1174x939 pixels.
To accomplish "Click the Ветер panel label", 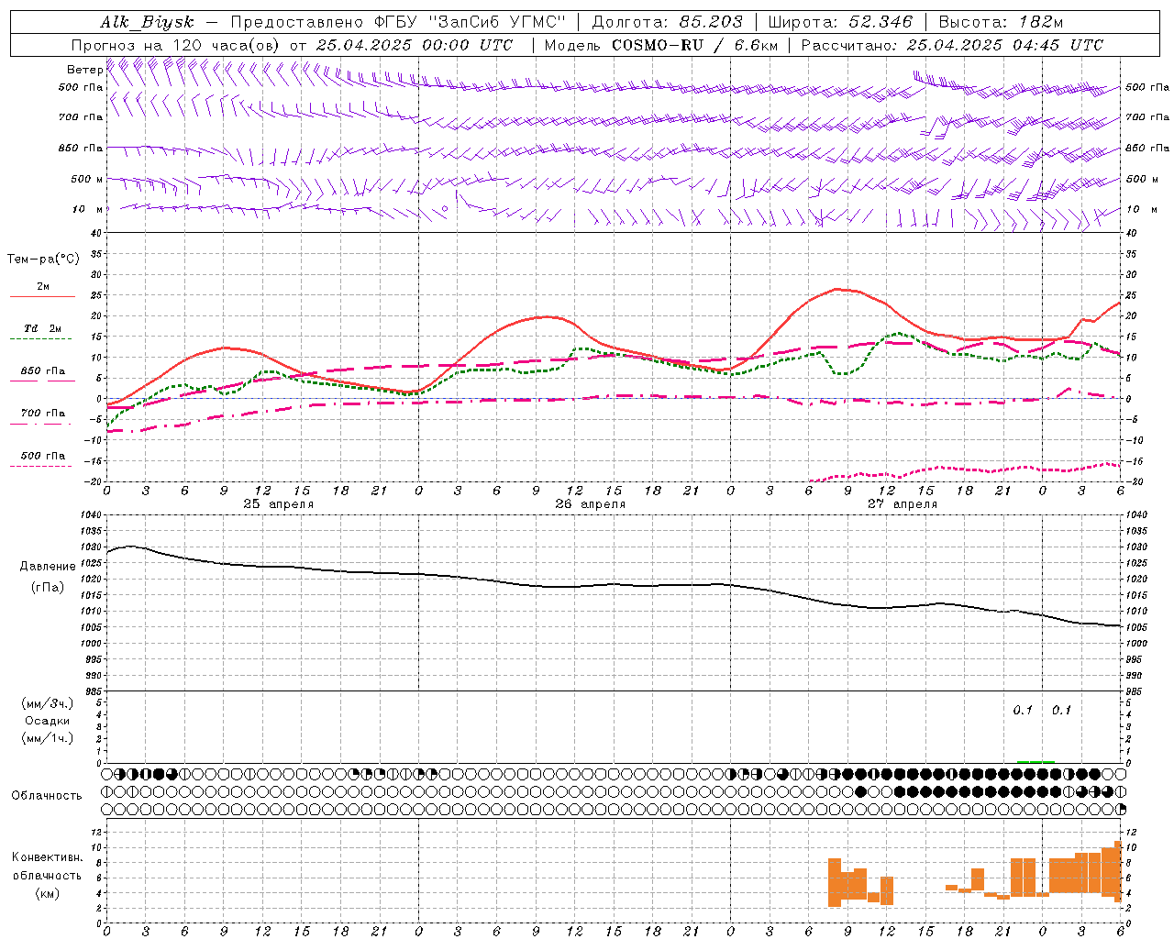I will point(84,70).
